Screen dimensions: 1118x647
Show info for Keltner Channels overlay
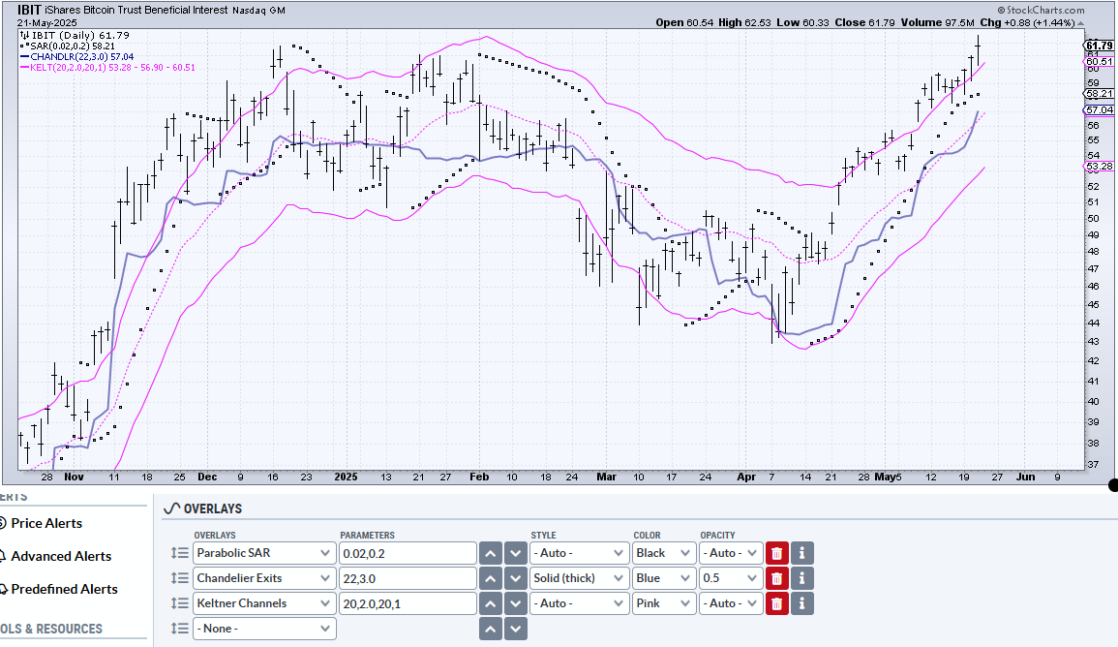pos(802,603)
